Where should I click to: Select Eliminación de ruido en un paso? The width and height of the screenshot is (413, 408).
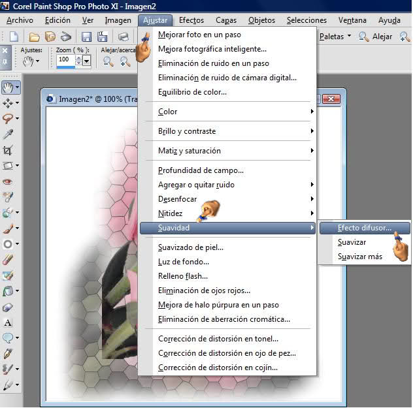(x=228, y=63)
